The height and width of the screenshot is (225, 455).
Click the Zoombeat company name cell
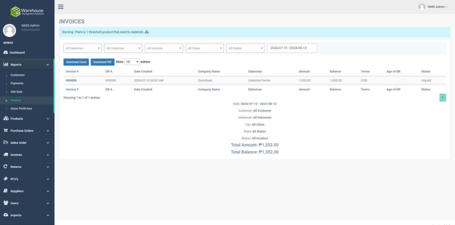pyautogui.click(x=205, y=81)
